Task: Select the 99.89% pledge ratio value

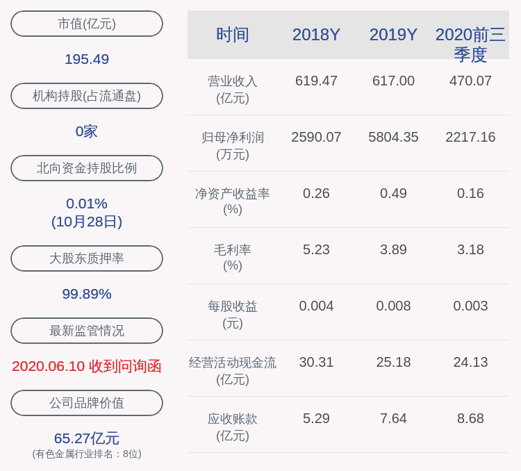Action: (87, 294)
